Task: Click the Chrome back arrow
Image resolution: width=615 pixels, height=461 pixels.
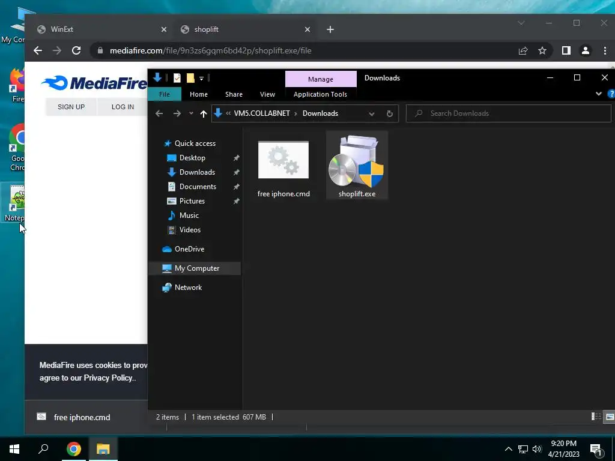Action: pyautogui.click(x=38, y=50)
